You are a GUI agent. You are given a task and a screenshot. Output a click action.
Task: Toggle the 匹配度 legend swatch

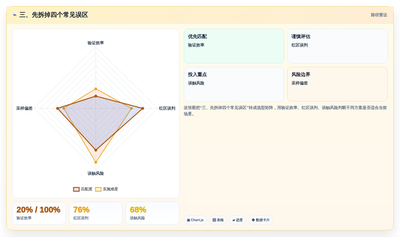(76, 189)
